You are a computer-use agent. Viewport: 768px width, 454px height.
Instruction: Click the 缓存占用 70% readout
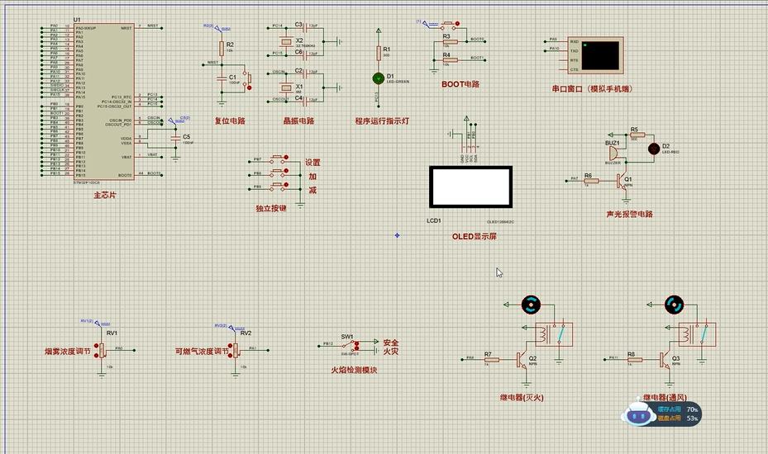tap(677, 409)
